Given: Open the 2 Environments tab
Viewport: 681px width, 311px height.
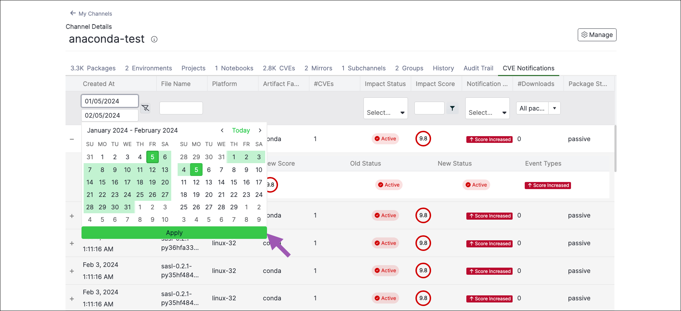Looking at the screenshot, I should (148, 68).
